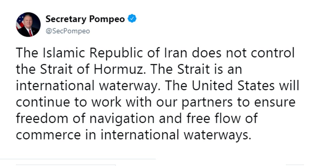Screen dimensions: 324x166
Task: Click the @SecPompeo handle
Action: tap(67, 31)
